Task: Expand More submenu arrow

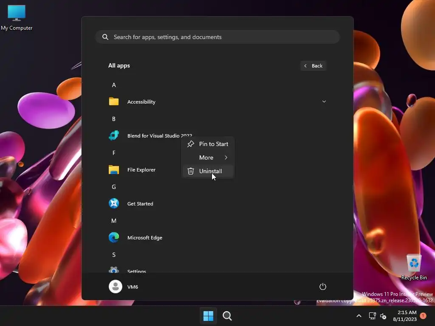Action: 226,157
